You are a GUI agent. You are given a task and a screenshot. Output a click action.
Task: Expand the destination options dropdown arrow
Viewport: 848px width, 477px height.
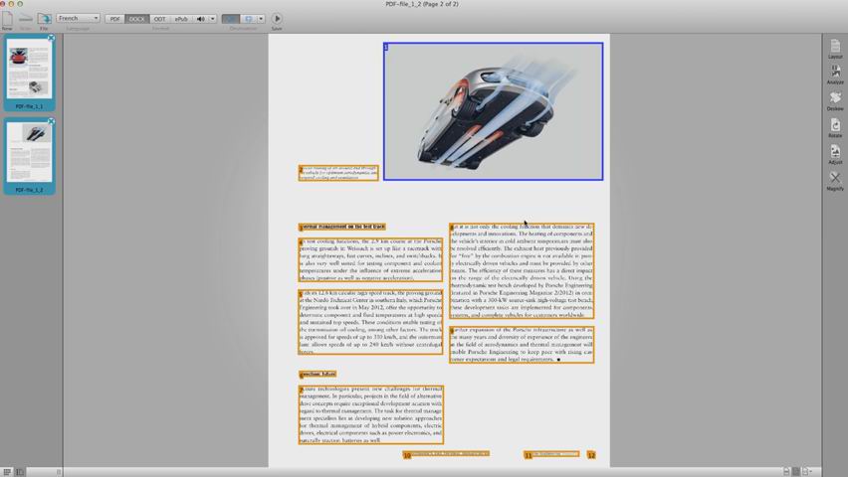pos(261,18)
